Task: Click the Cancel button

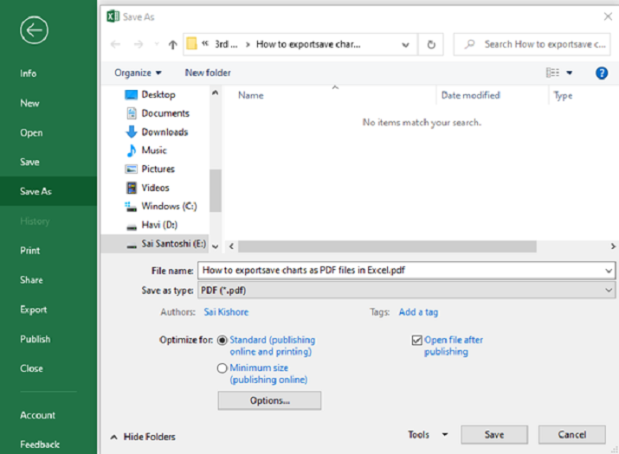Action: click(x=571, y=435)
